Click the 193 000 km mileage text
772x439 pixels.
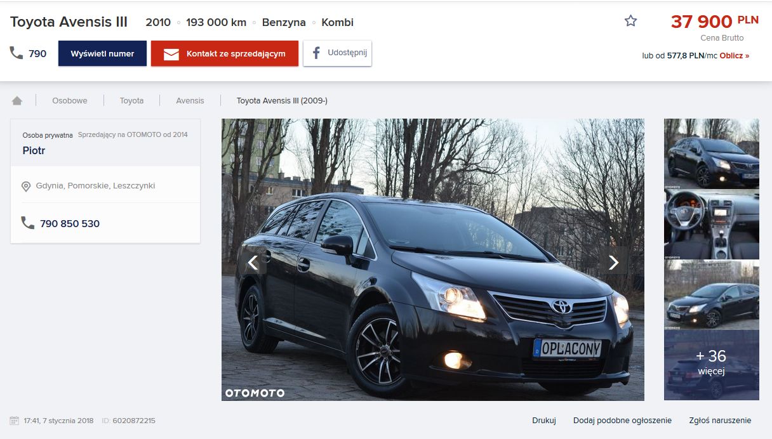[x=216, y=22]
